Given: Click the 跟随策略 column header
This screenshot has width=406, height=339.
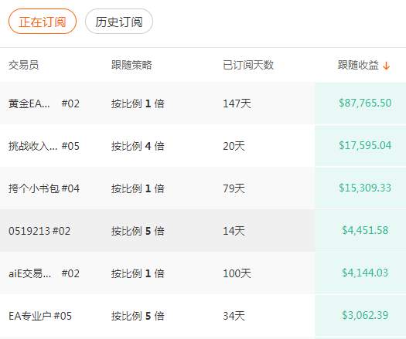Looking at the screenshot, I should [131, 65].
